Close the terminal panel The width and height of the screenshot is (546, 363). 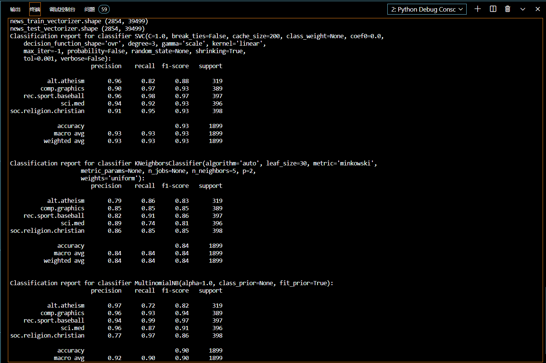(538, 9)
